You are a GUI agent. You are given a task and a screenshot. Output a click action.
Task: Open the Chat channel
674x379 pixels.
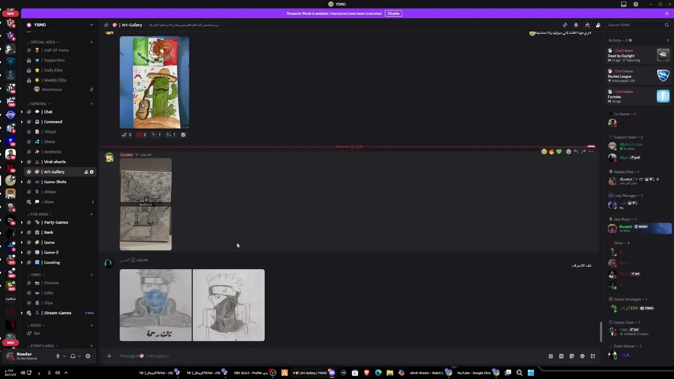point(61,112)
